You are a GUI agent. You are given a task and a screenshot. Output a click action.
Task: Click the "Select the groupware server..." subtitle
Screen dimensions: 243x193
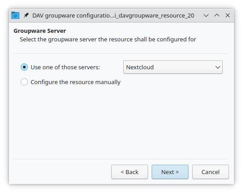coord(108,40)
